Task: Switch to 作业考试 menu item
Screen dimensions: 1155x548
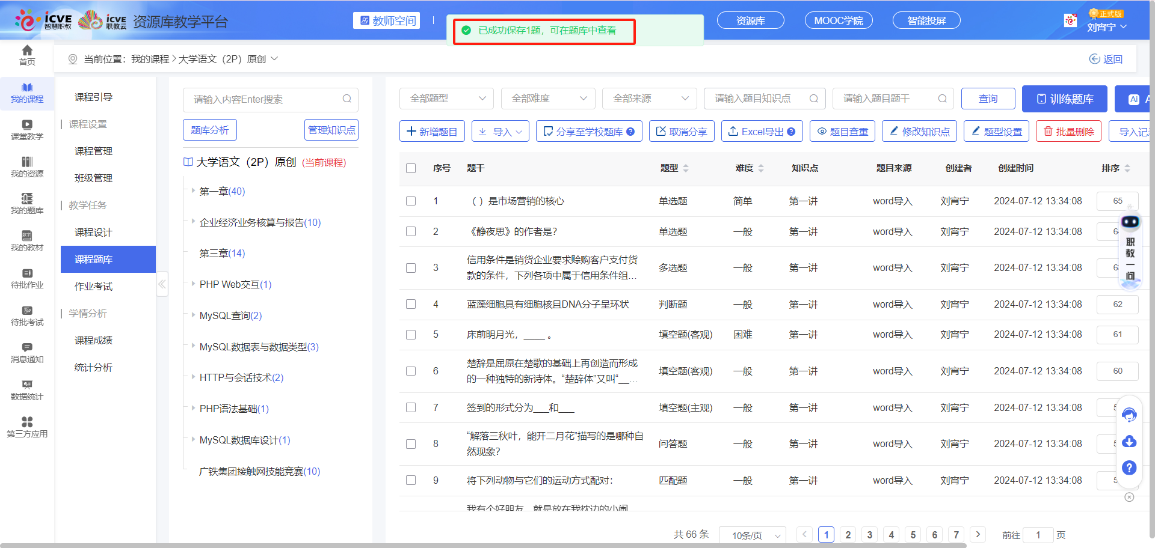Action: (93, 286)
